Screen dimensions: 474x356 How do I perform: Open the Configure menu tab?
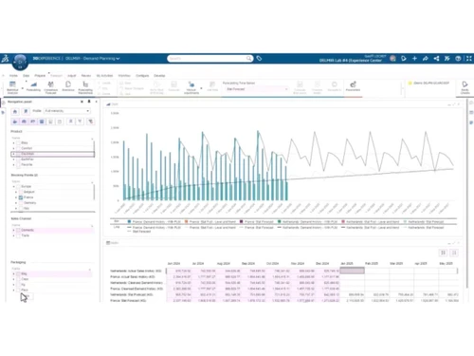142,76
